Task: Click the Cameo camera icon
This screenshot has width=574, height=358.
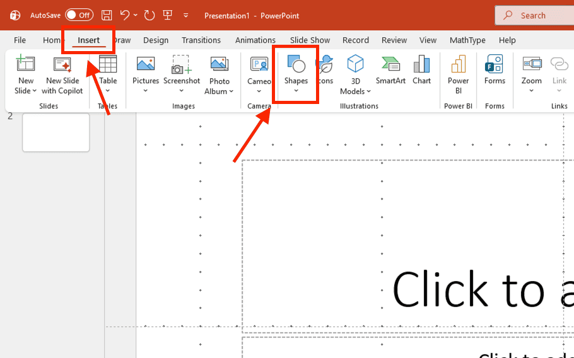Action: point(259,64)
